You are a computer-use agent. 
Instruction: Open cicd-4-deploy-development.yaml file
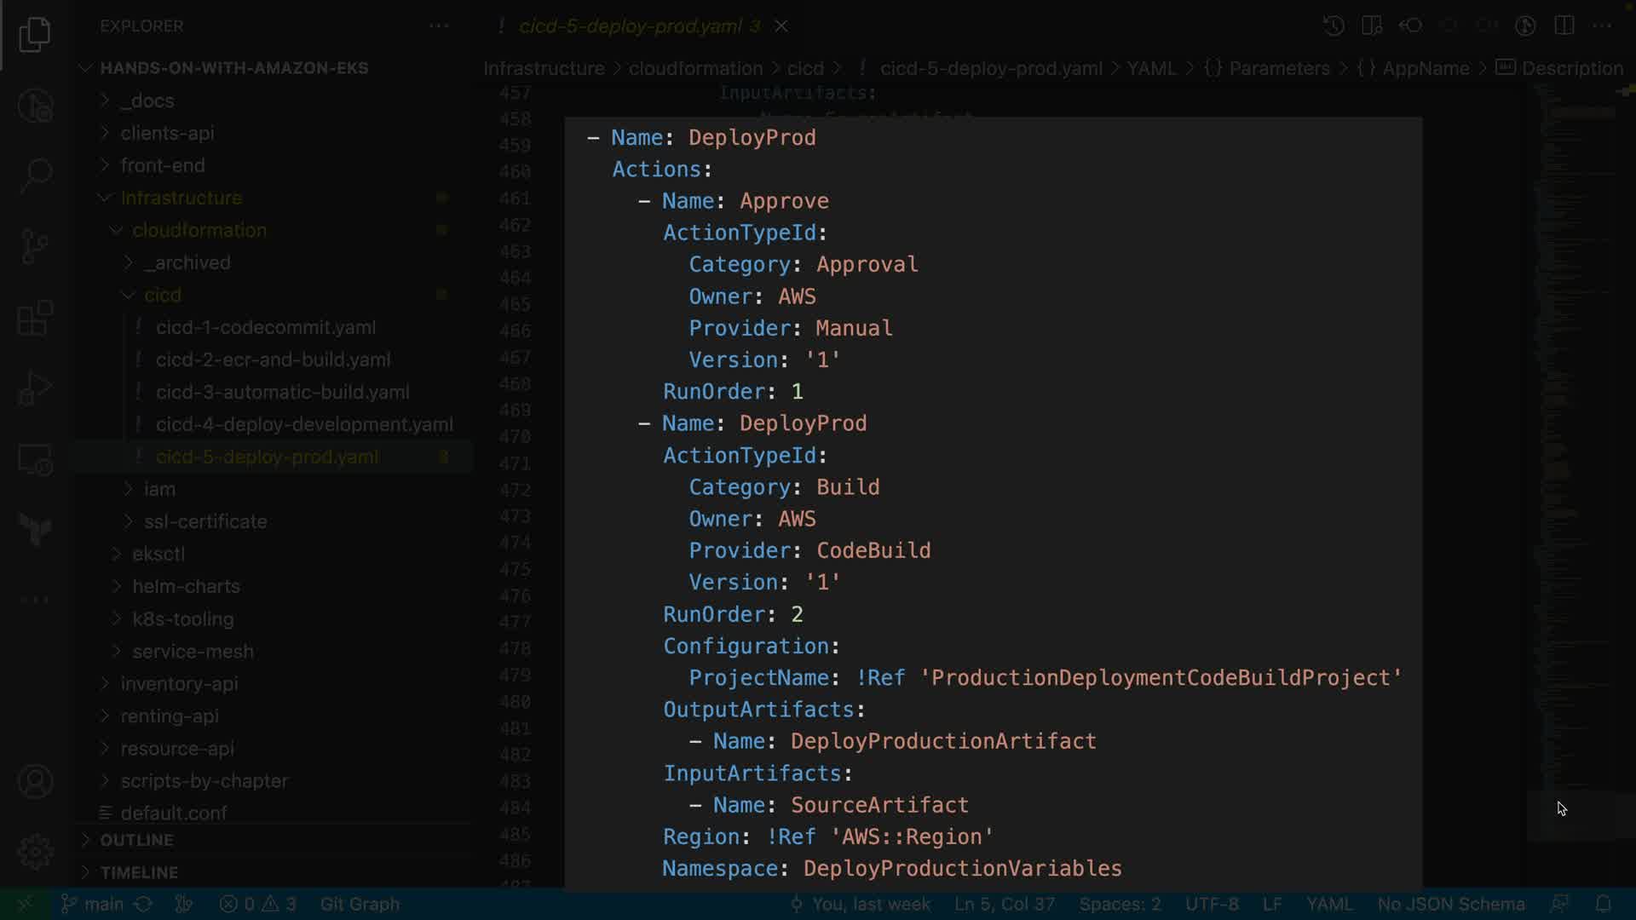point(304,424)
